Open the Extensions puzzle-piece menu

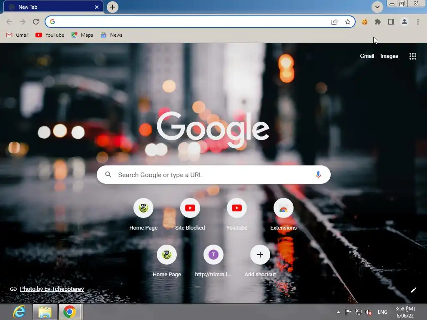(x=378, y=22)
